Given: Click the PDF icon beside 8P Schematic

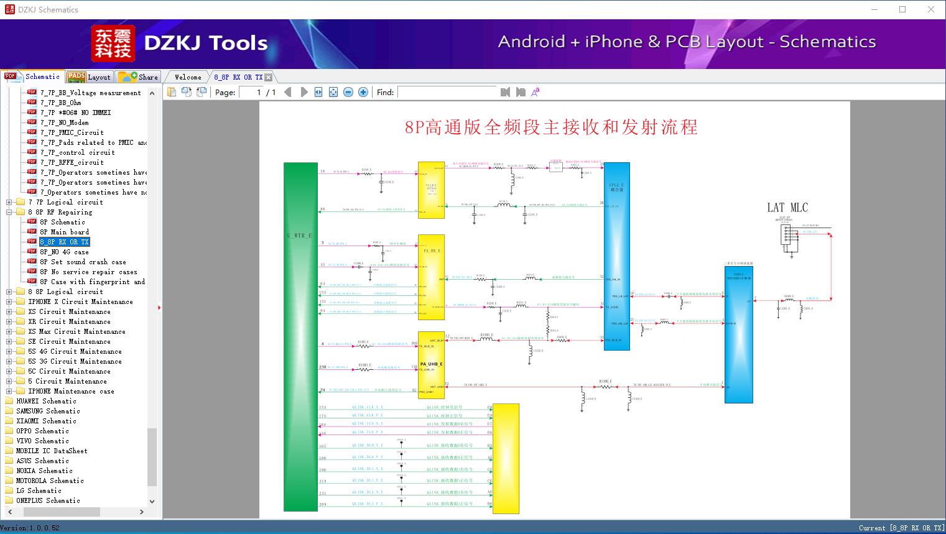Looking at the screenshot, I should pyautogui.click(x=32, y=221).
